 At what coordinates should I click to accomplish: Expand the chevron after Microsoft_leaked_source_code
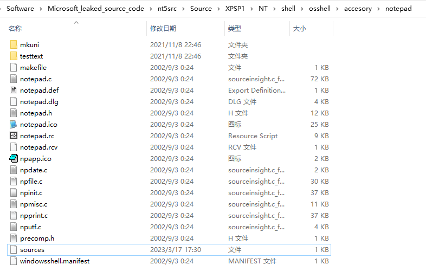(x=151, y=9)
